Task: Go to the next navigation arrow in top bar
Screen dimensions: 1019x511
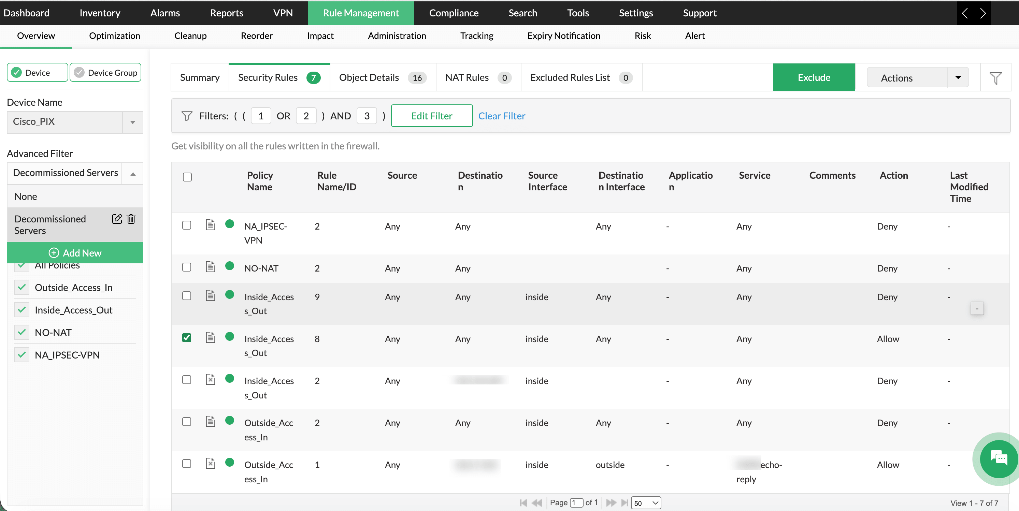Action: [x=982, y=13]
